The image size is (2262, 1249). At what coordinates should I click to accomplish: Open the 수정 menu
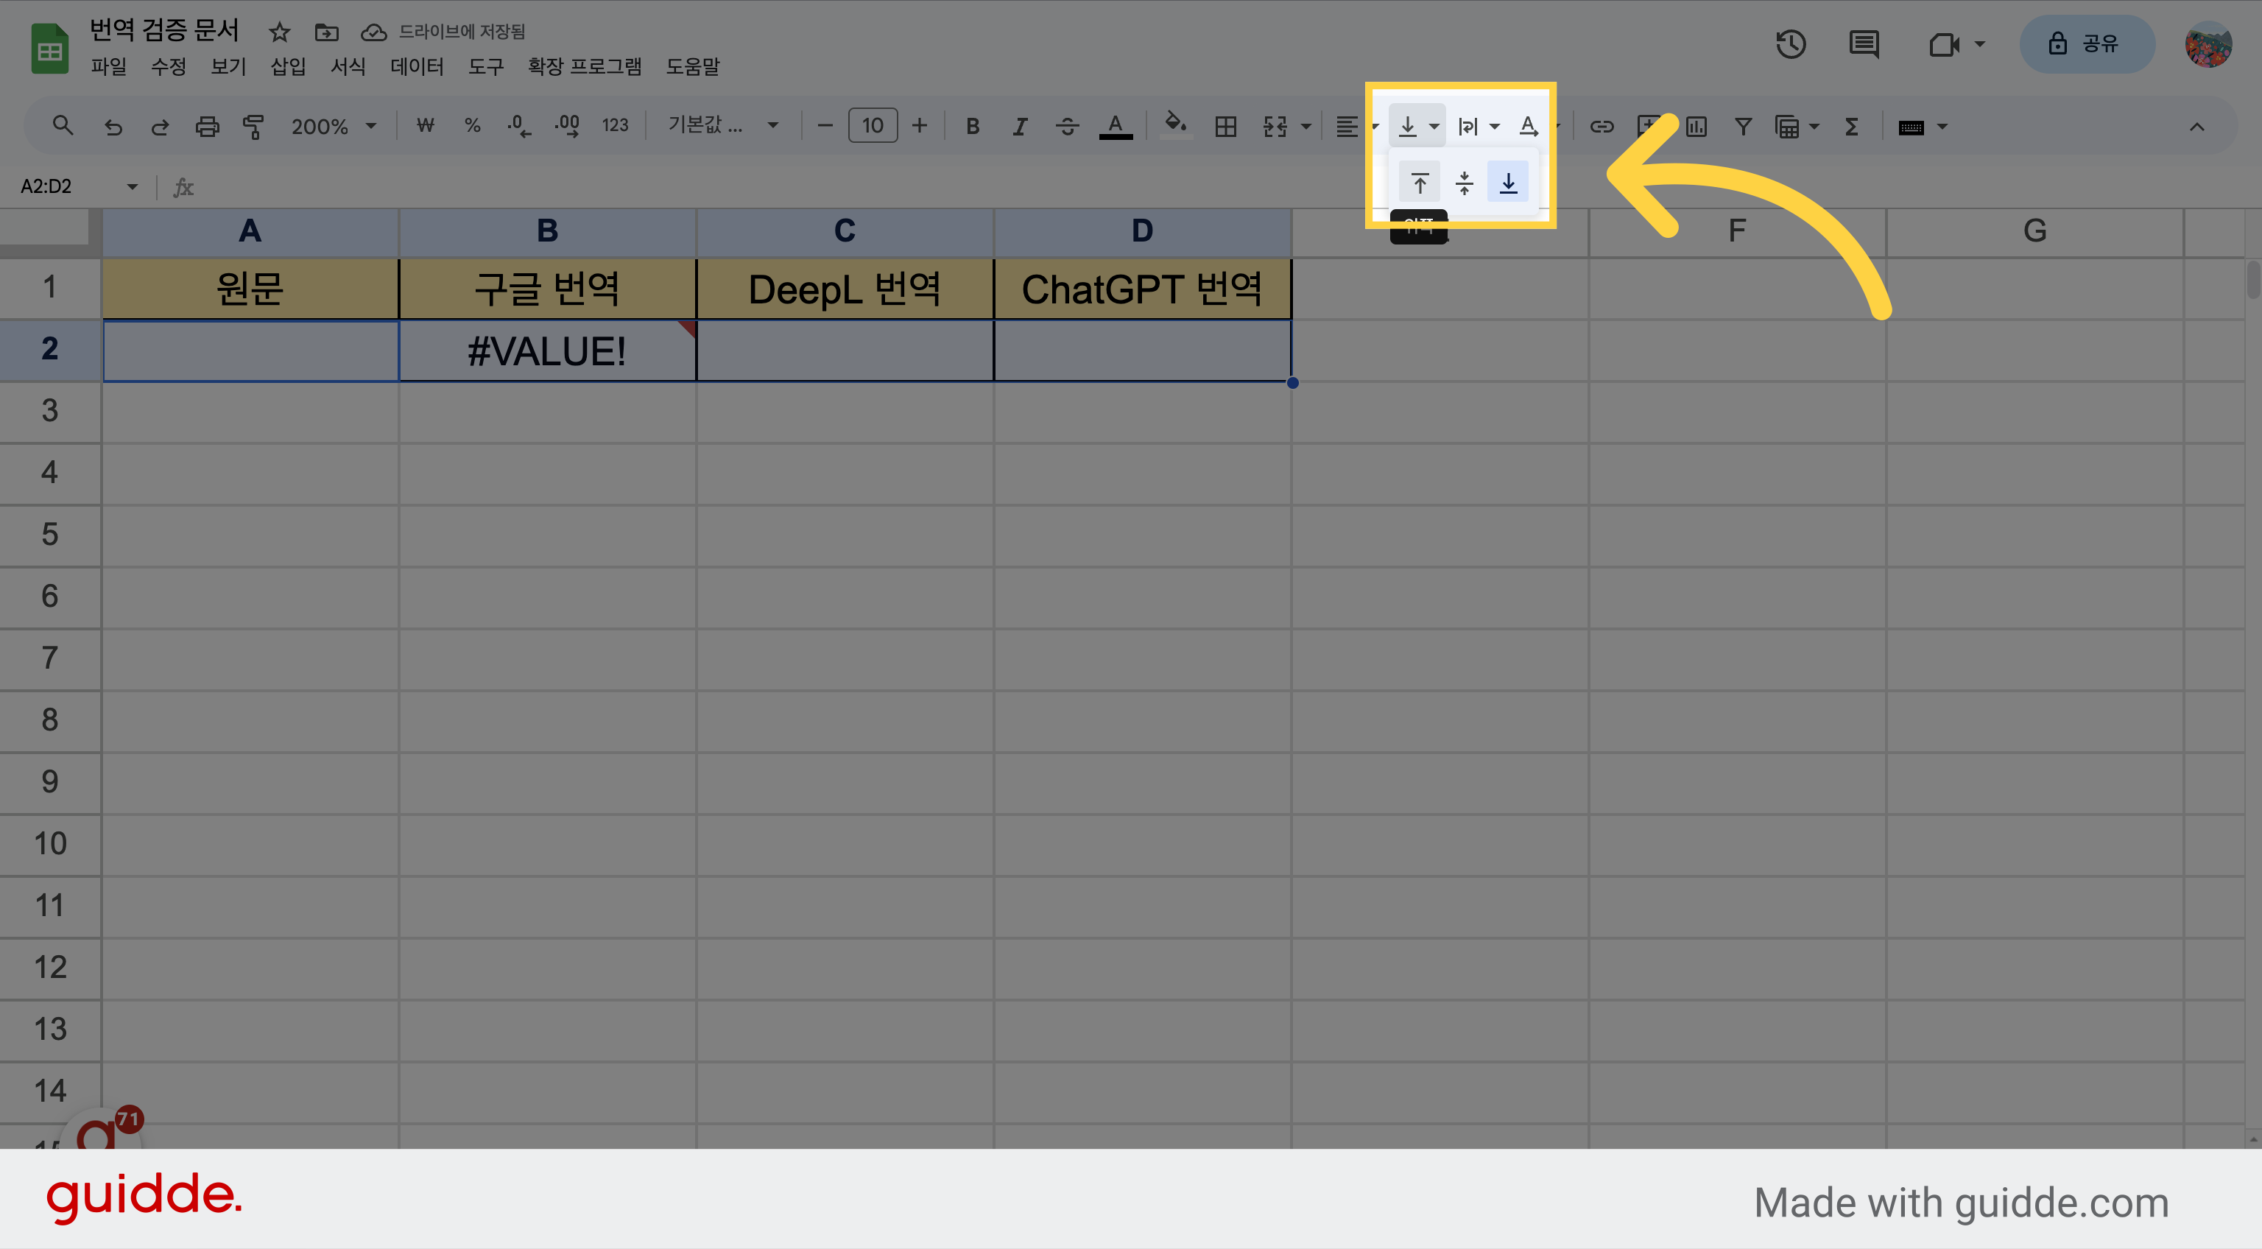[169, 67]
